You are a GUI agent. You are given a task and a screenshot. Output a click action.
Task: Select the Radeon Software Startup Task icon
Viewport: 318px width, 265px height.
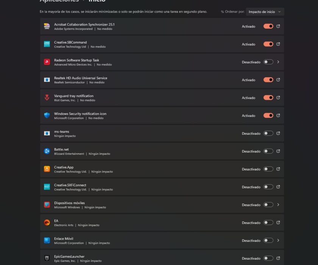pyautogui.click(x=47, y=62)
